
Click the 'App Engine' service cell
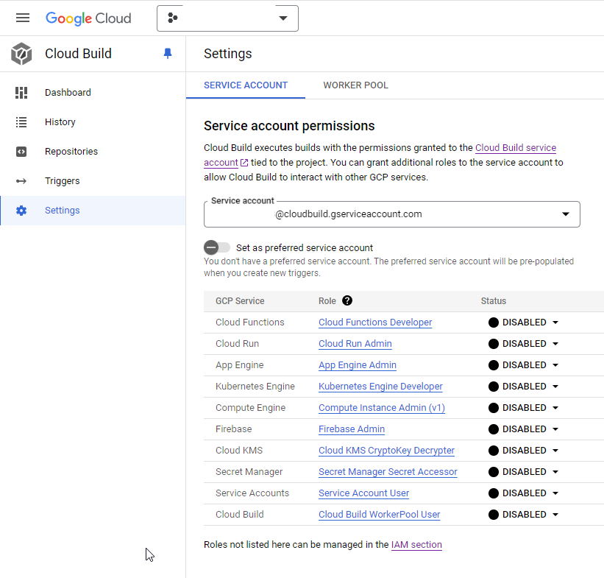pos(240,365)
